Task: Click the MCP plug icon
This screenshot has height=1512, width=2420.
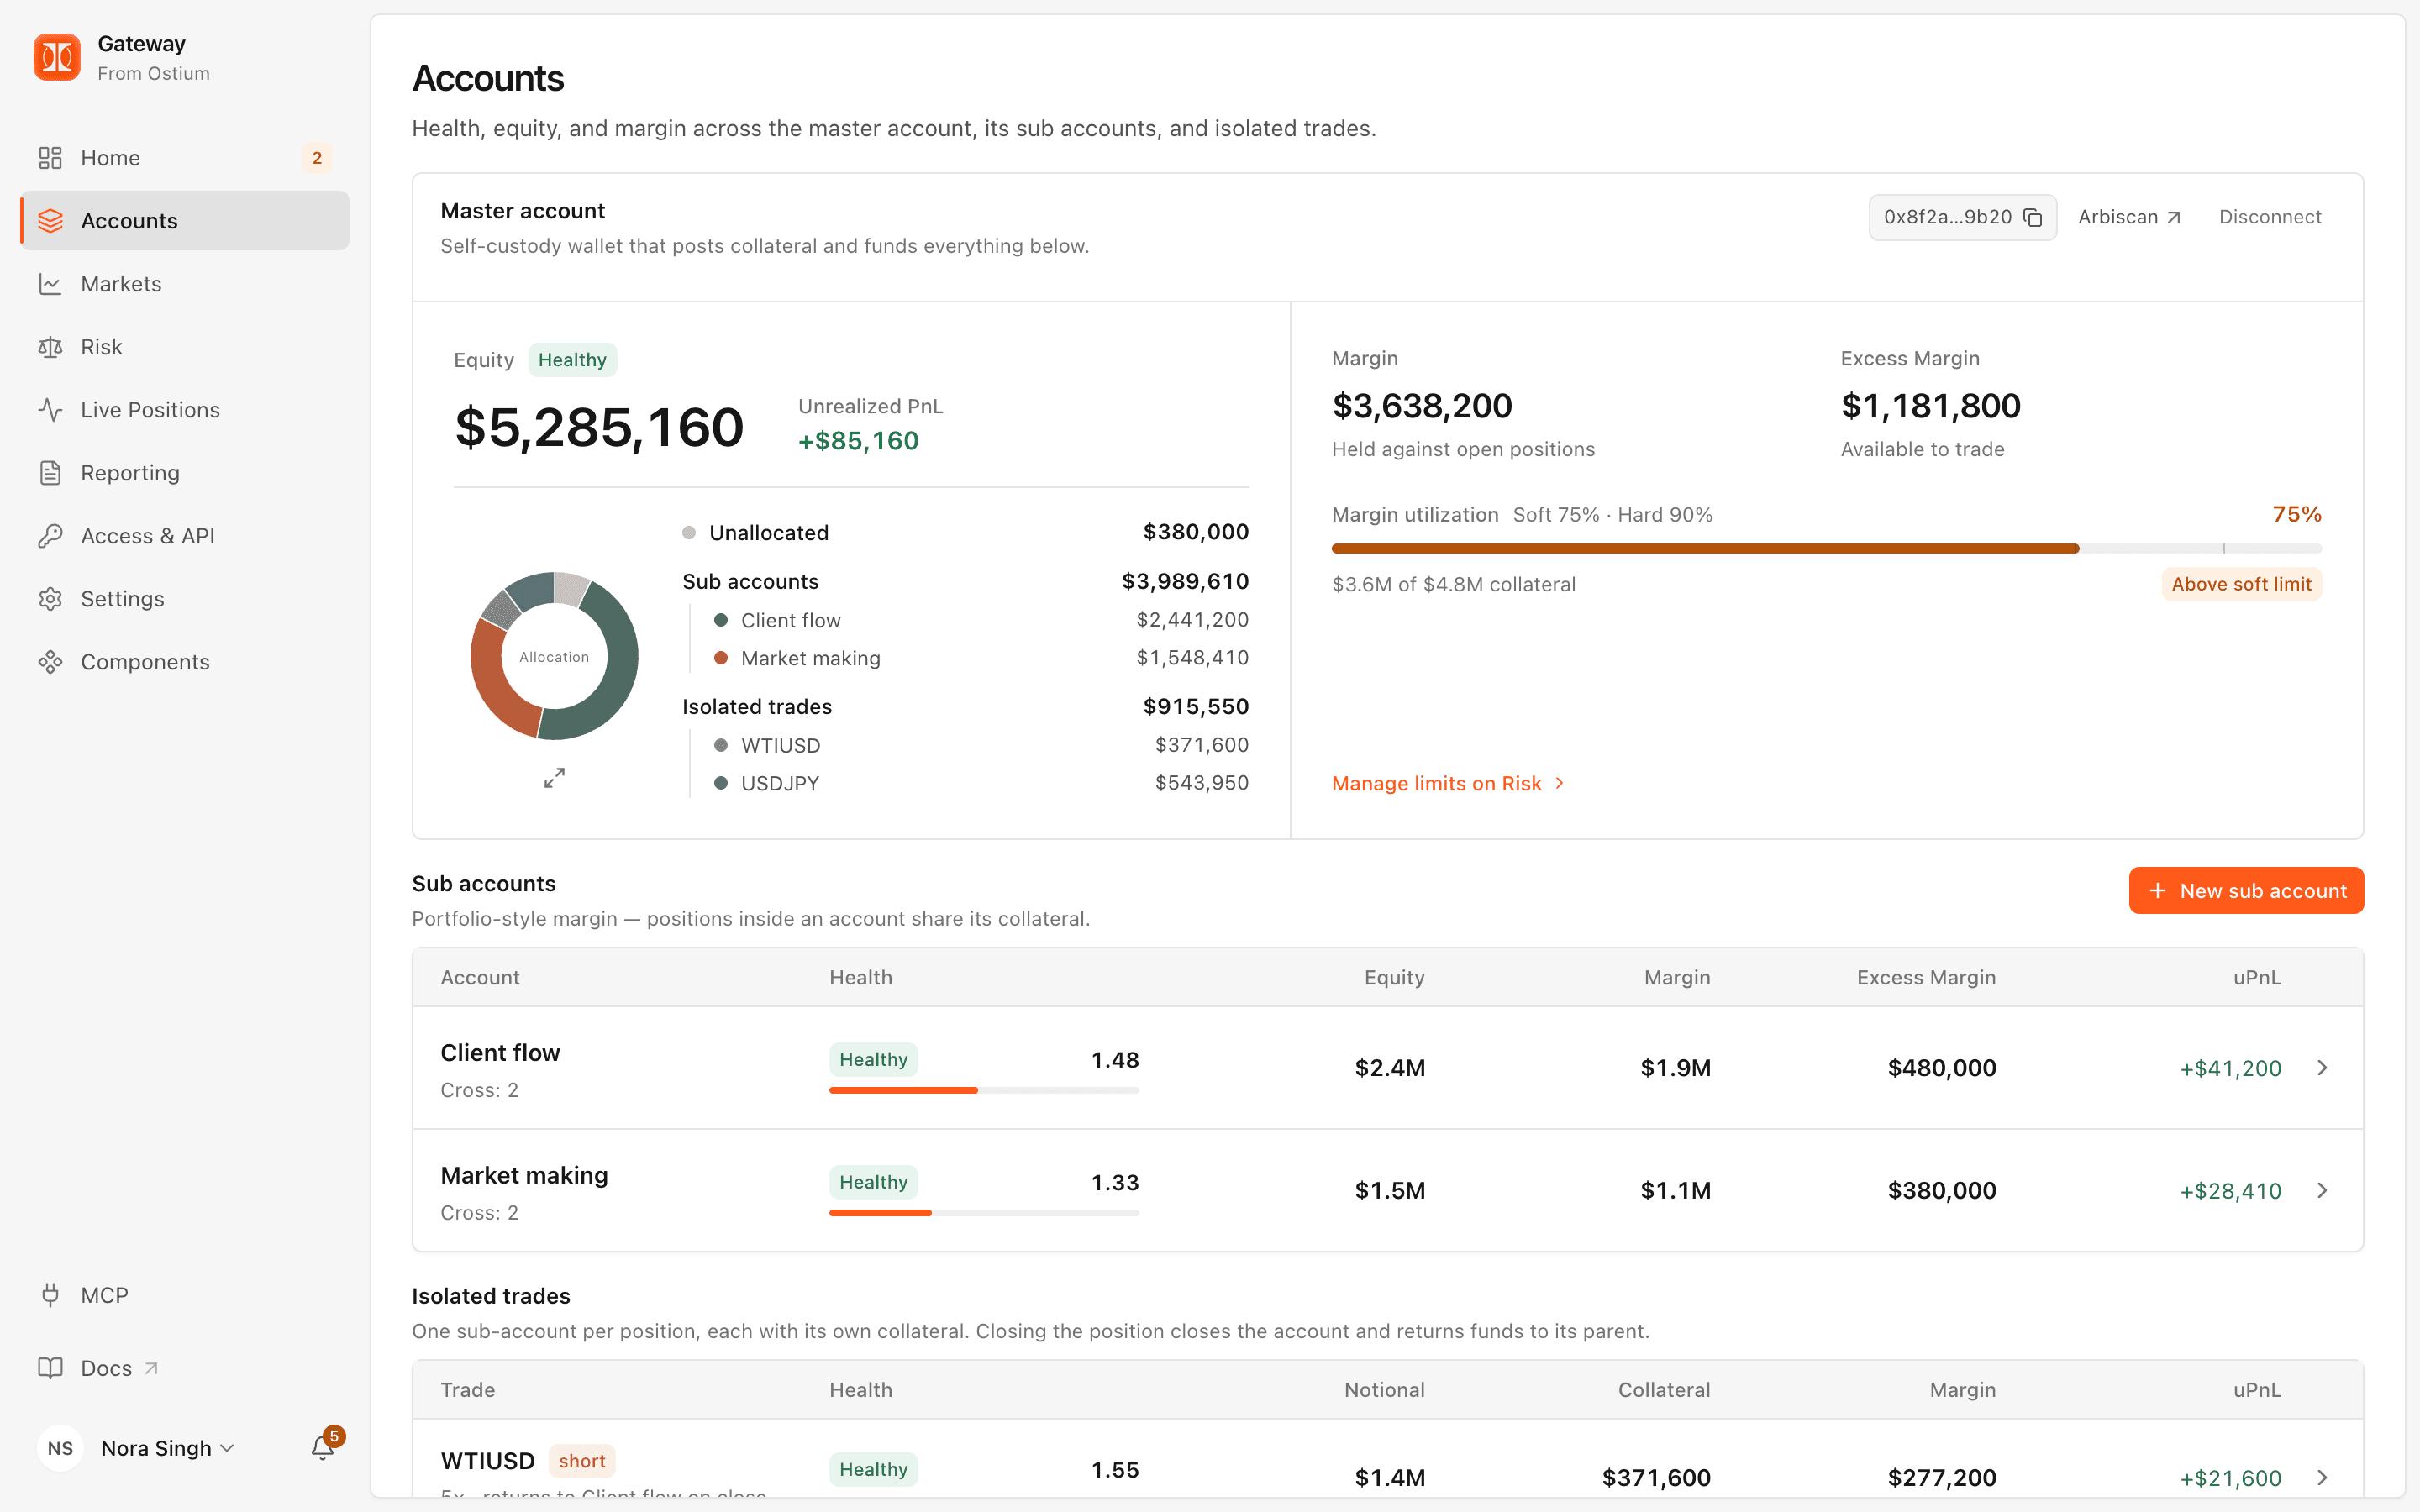Action: coord(50,1295)
